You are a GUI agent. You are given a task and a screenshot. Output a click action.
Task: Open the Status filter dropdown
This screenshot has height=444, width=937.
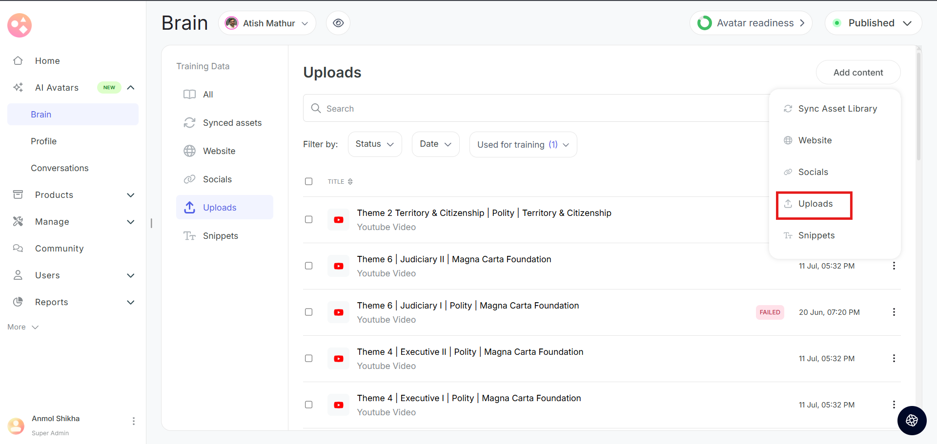coord(374,144)
